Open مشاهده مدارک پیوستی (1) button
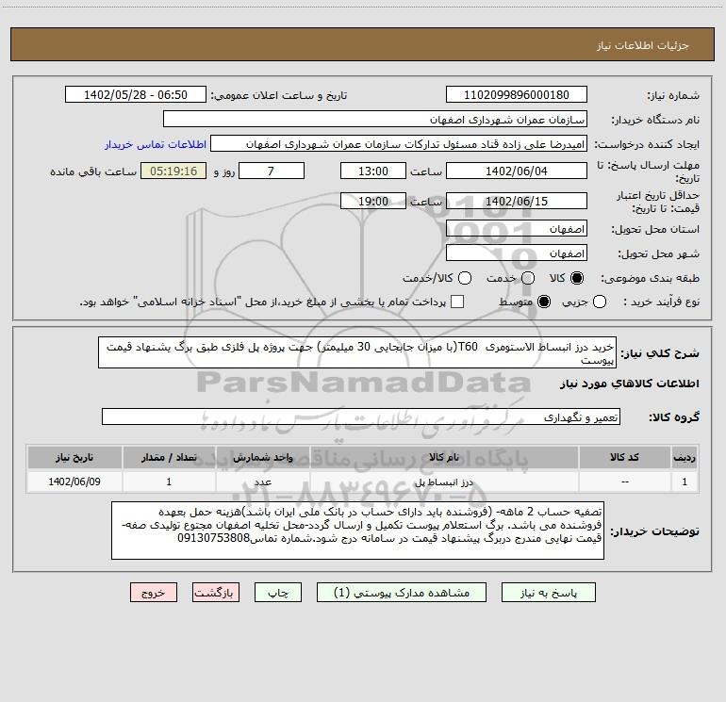The width and height of the screenshot is (726, 702). point(402,593)
